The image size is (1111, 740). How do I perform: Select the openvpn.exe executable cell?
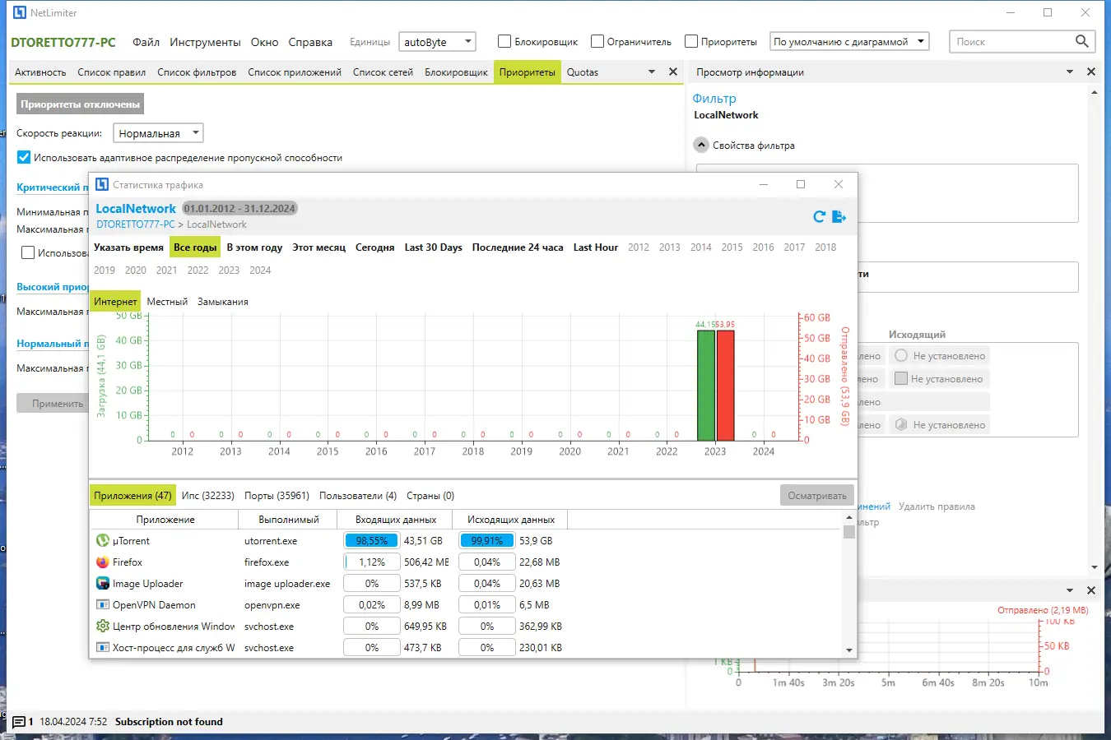tap(272, 605)
